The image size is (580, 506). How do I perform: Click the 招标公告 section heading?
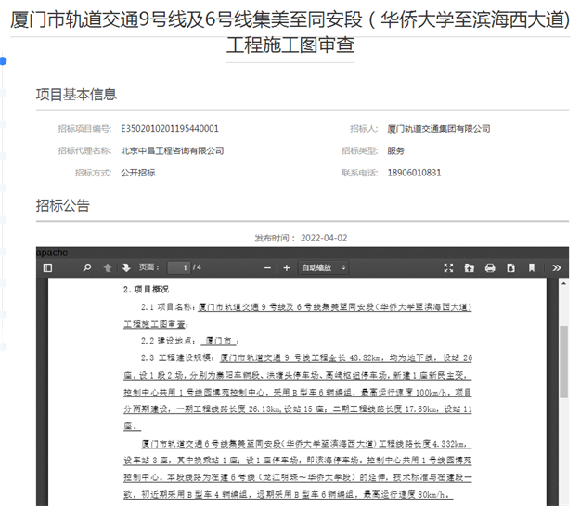pyautogui.click(x=63, y=206)
